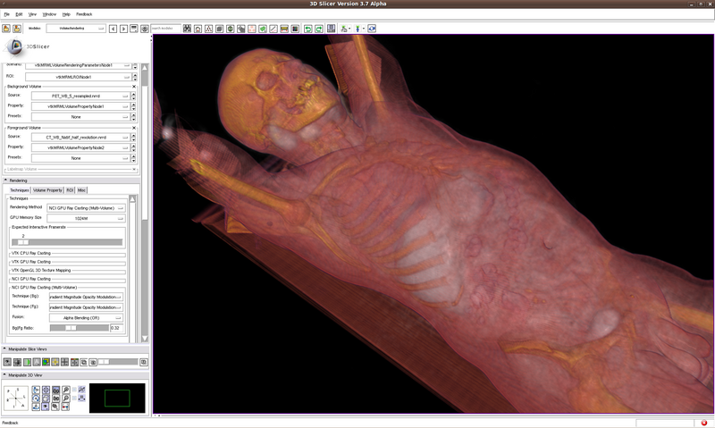Open the Rendering Method dropdown
Screen dimensions: 715x428
click(x=86, y=207)
